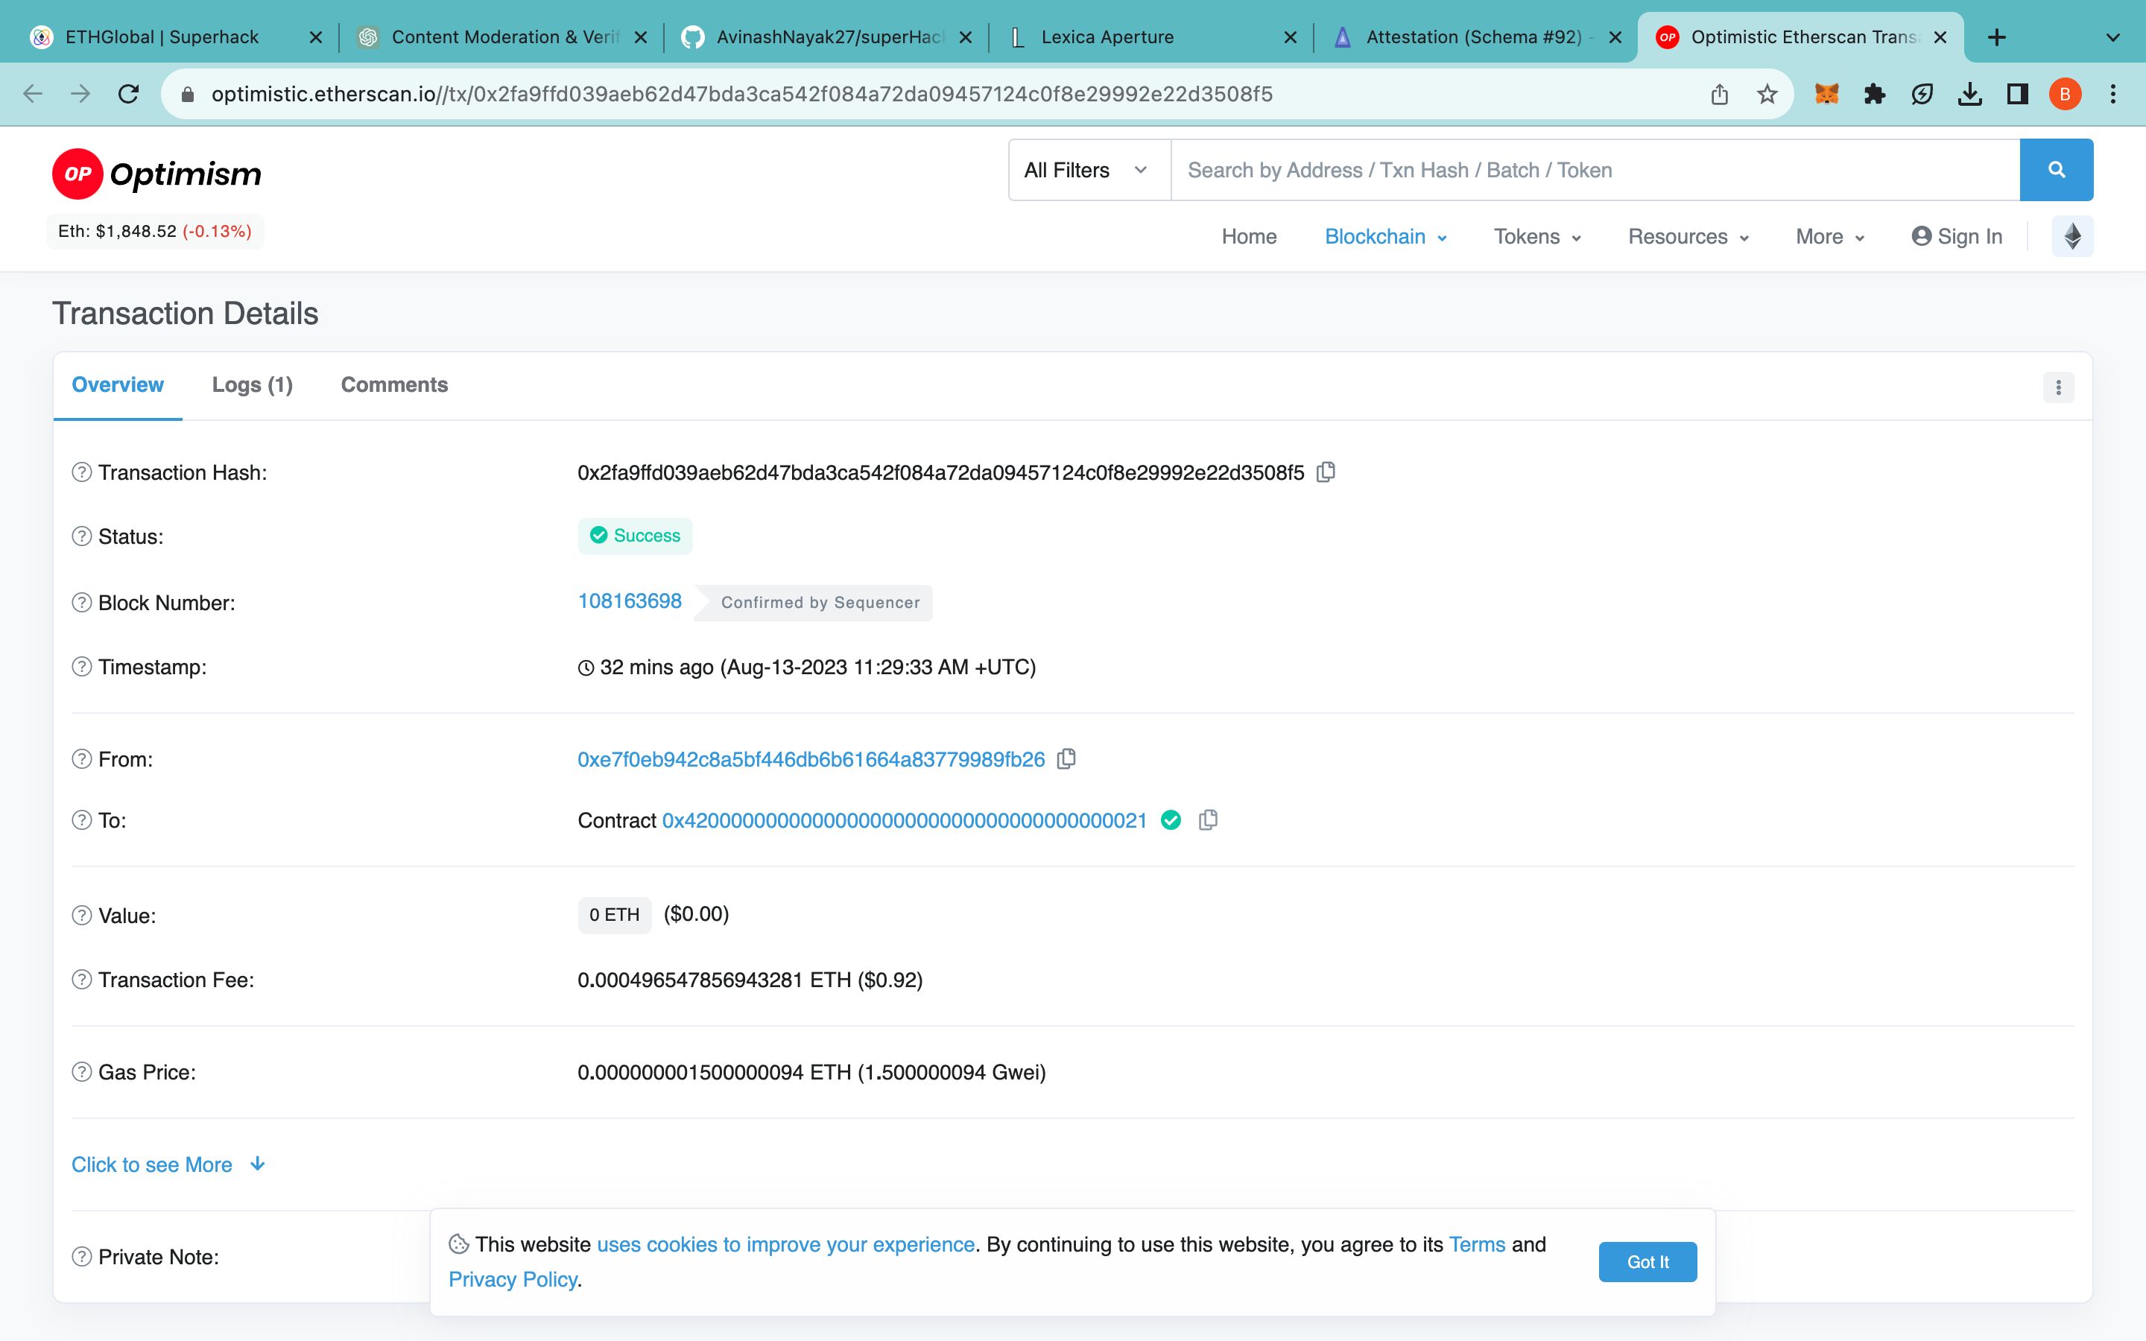Toggle the browser side panel icon
This screenshot has width=2146, height=1341.
pos(2017,94)
